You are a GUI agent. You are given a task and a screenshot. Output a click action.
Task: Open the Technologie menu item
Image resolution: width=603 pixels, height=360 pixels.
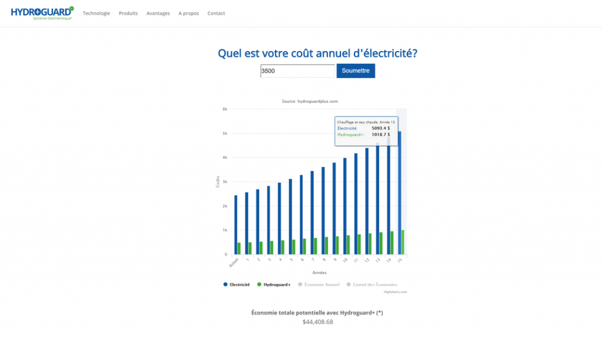pos(96,14)
